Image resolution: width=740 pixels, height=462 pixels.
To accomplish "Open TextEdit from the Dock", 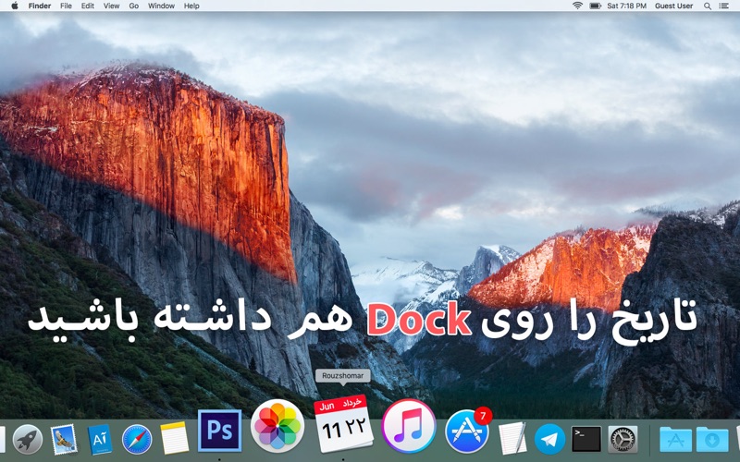I will [x=512, y=438].
